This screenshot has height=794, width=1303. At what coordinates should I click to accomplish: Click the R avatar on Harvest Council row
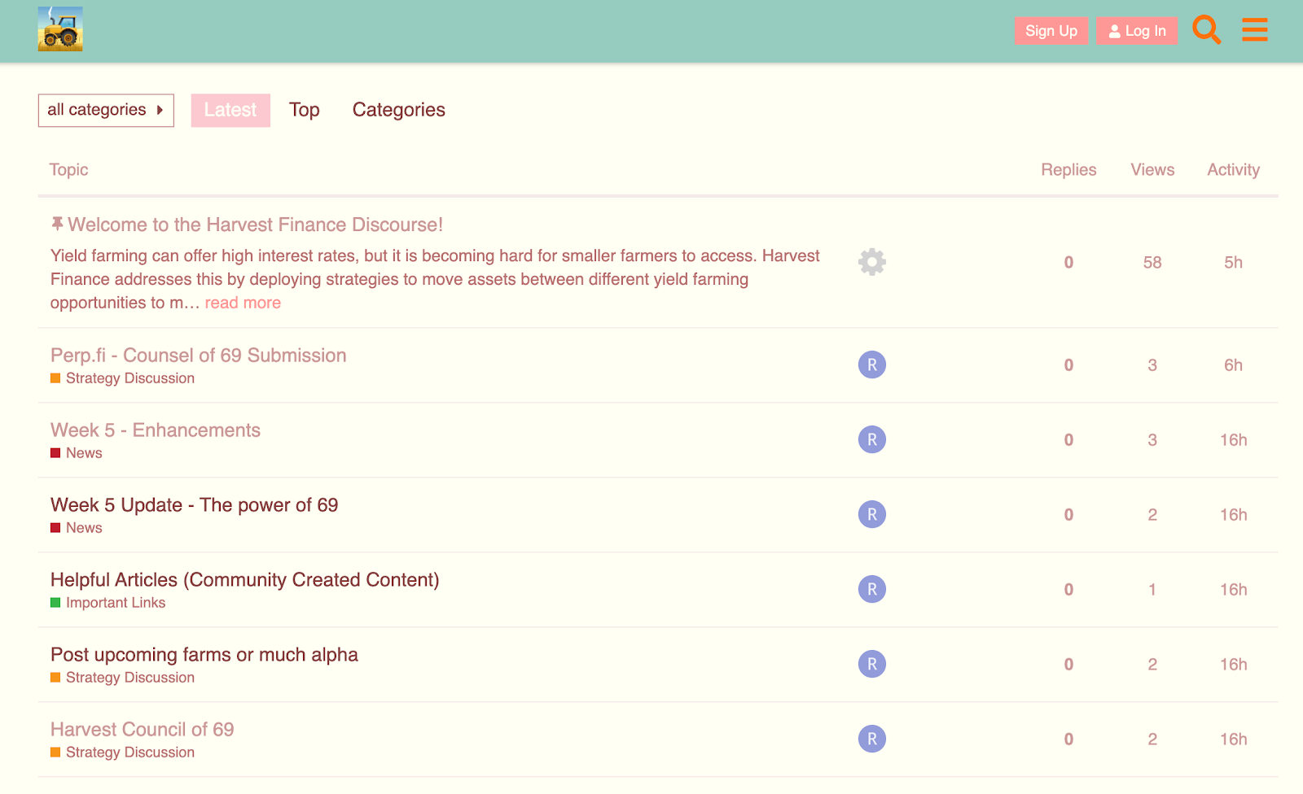pos(872,739)
